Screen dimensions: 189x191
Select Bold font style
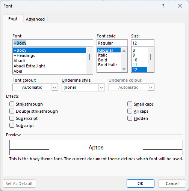(109, 60)
